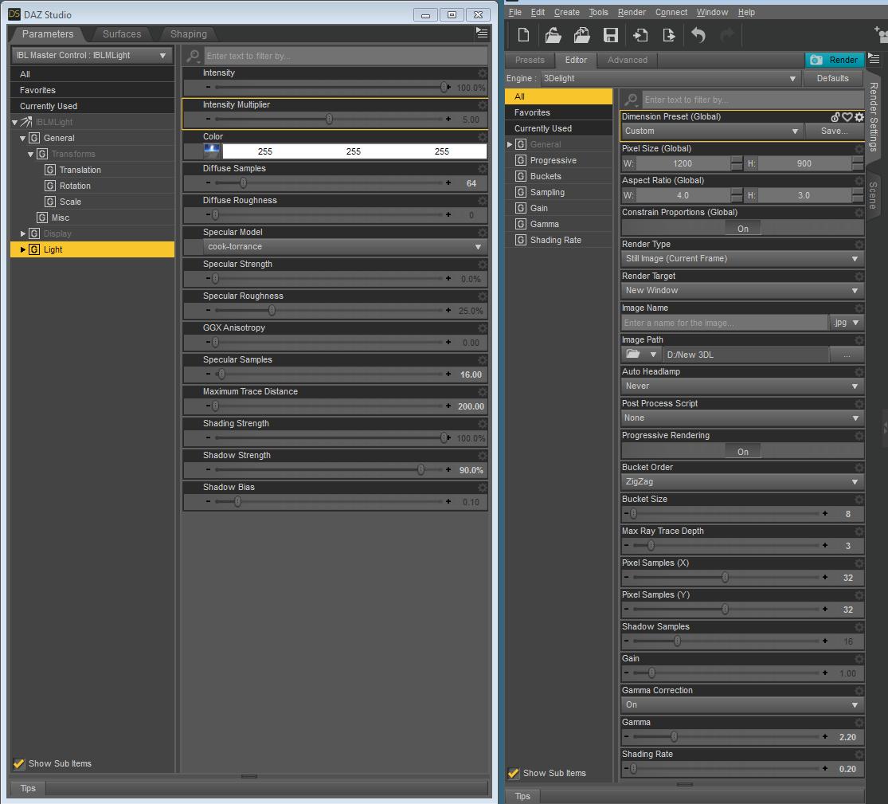Screen dimensions: 888x804
Task: Click Intensity Multiplier gear icon
Action: click(482, 105)
